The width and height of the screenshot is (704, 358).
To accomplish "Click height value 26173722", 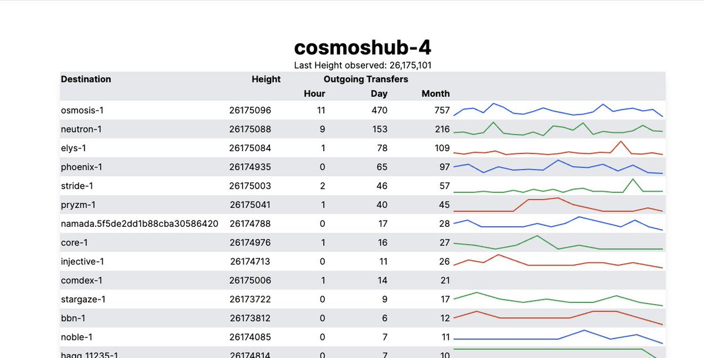I will click(251, 299).
